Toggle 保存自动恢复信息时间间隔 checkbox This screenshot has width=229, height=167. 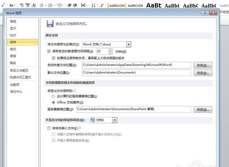point(49,51)
